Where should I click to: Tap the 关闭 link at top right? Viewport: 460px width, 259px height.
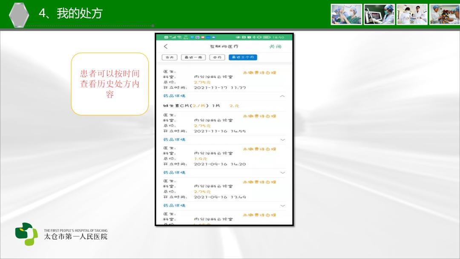pyautogui.click(x=275, y=46)
